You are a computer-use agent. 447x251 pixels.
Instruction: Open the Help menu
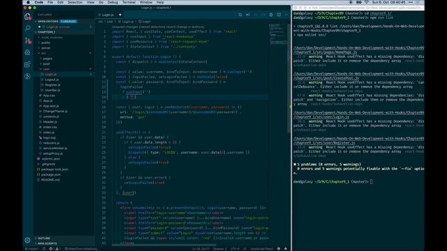pyautogui.click(x=160, y=2)
